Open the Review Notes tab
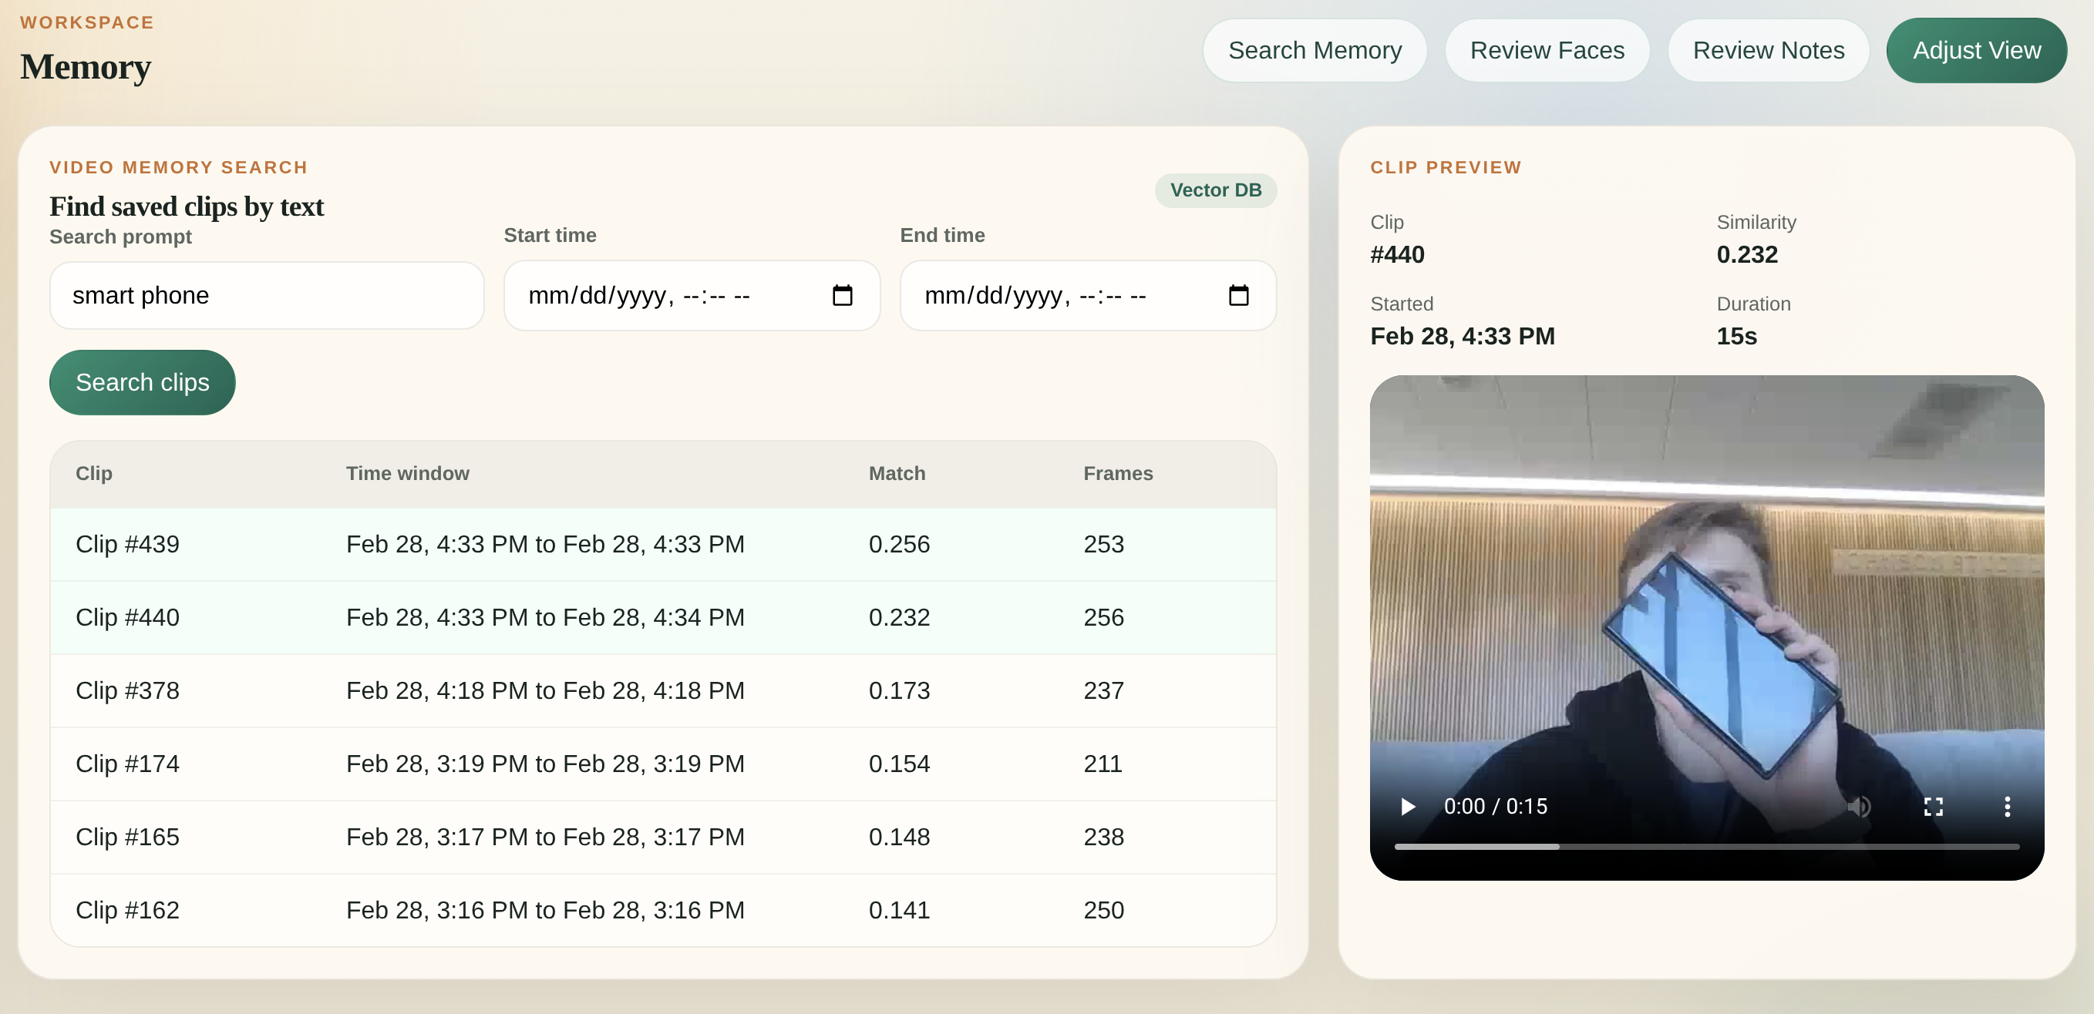 pyautogui.click(x=1768, y=50)
